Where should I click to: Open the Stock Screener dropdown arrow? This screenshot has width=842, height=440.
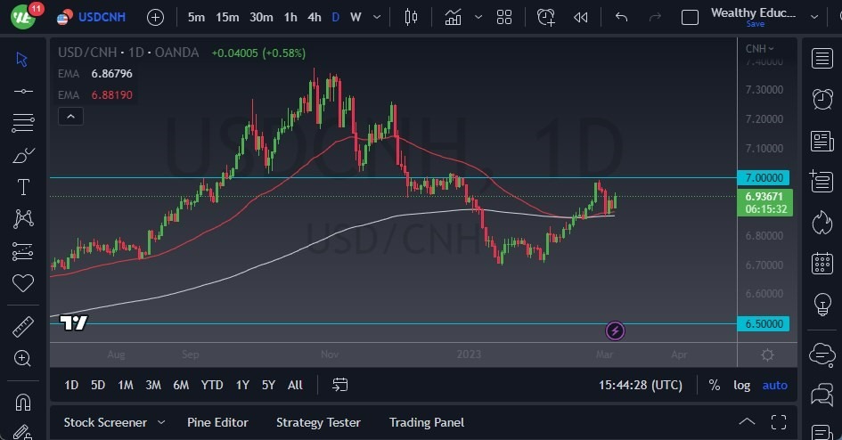coord(161,422)
